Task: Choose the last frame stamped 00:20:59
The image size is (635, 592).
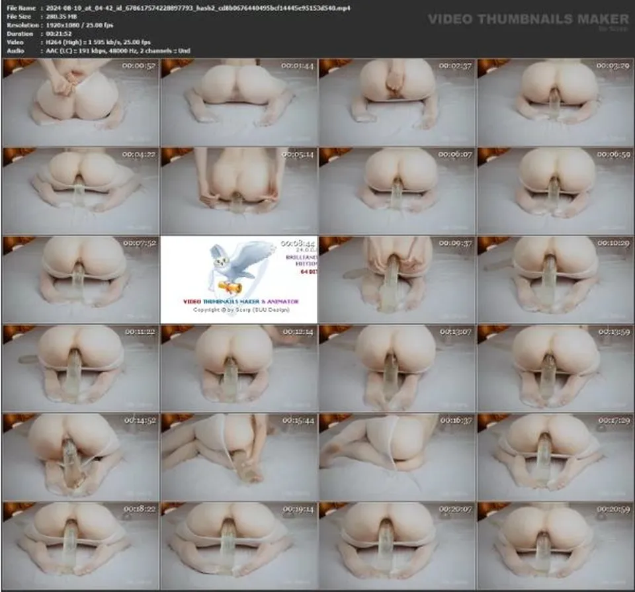Action: coord(556,546)
